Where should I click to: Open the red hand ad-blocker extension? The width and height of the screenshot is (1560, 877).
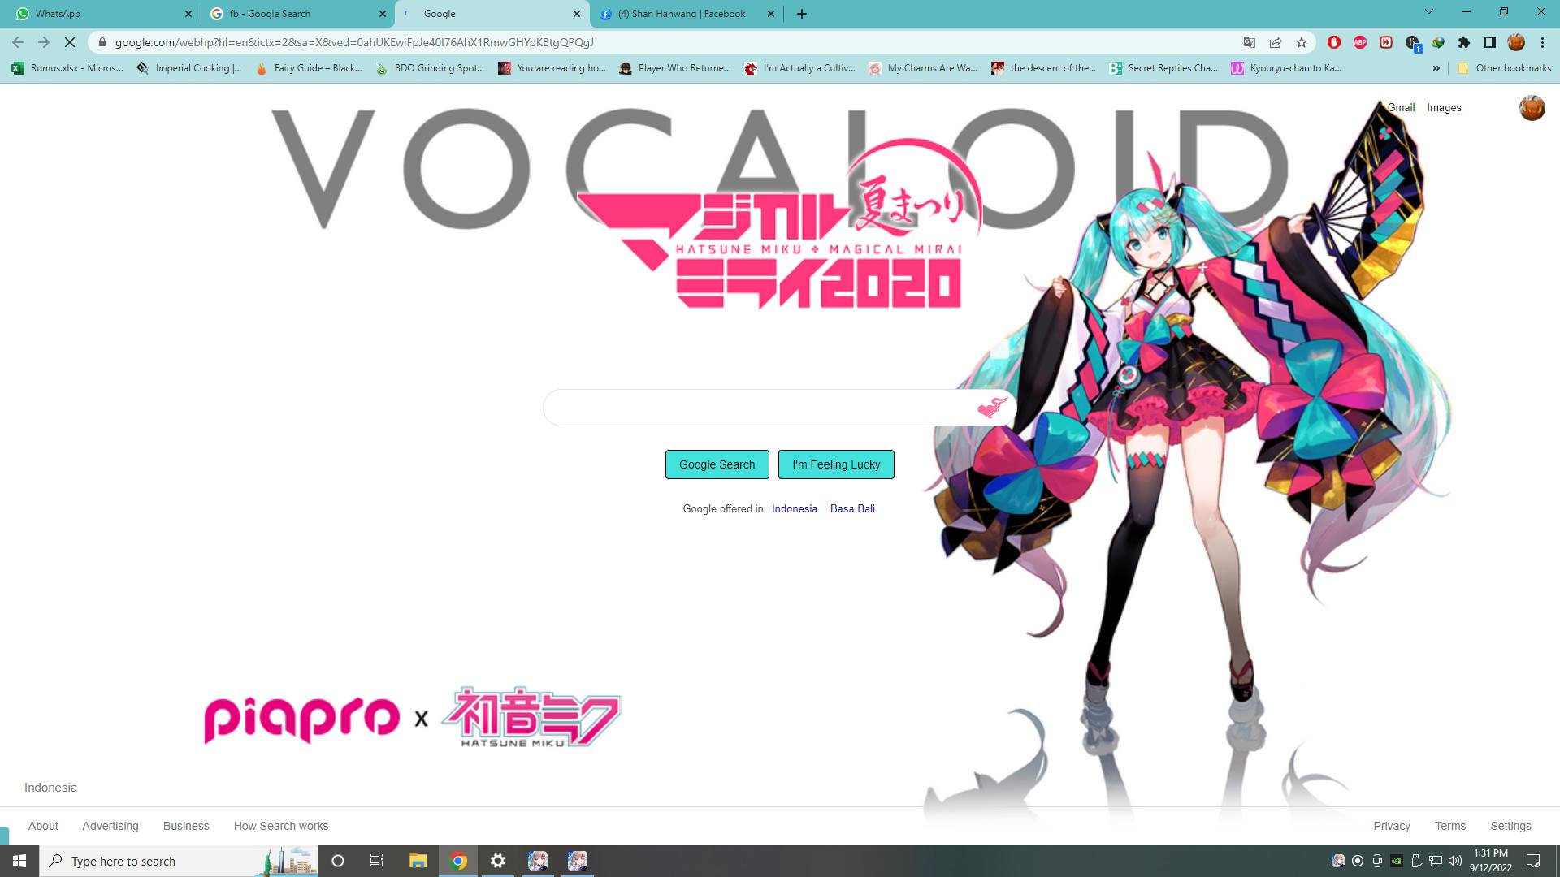pyautogui.click(x=1334, y=42)
